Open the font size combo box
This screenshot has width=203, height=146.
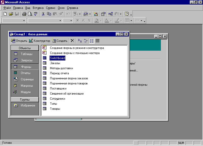coord(67,21)
